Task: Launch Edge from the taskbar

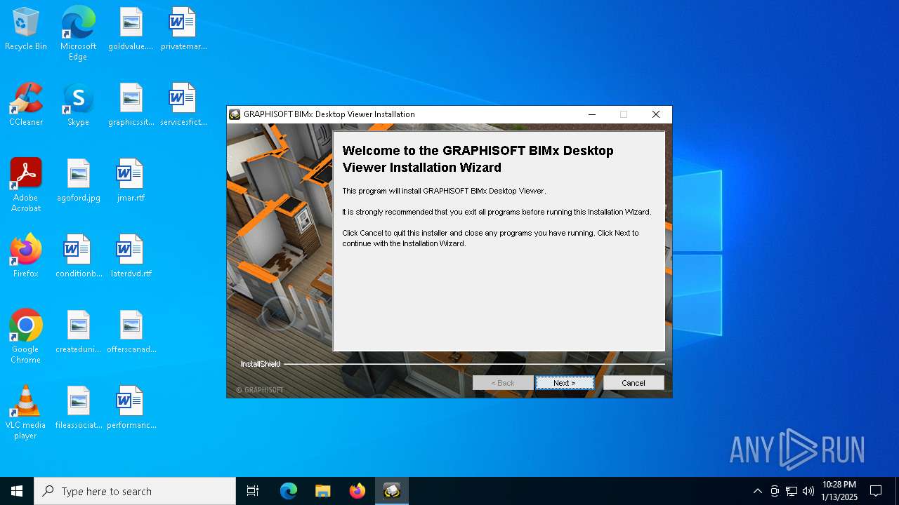Action: pyautogui.click(x=289, y=491)
